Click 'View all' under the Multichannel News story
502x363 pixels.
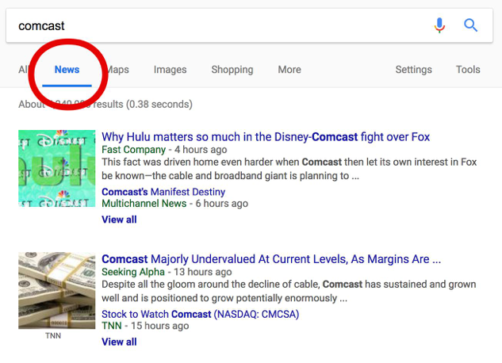[119, 220]
